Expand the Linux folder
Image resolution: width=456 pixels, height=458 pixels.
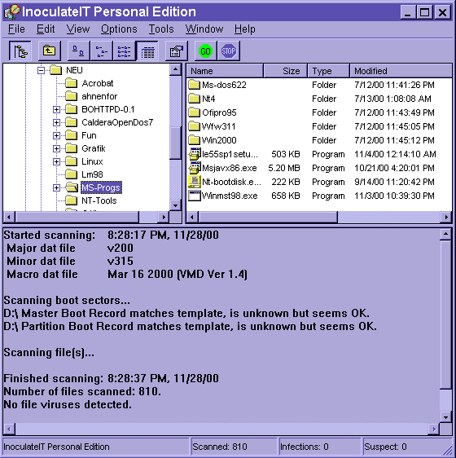[57, 161]
